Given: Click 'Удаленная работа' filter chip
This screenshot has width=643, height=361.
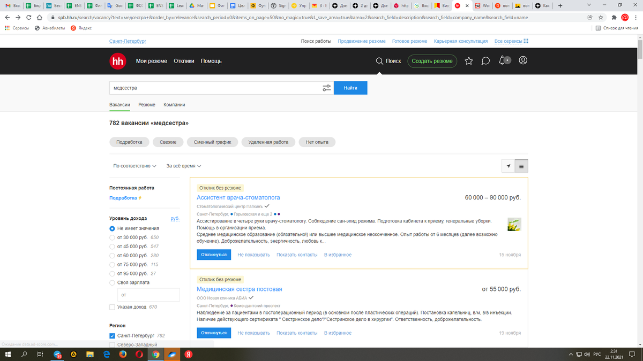Looking at the screenshot, I should click(268, 142).
